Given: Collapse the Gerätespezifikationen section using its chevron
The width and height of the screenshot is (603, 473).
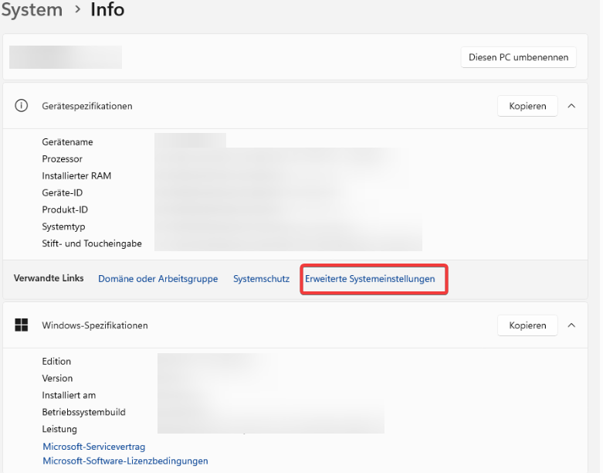Looking at the screenshot, I should [571, 106].
